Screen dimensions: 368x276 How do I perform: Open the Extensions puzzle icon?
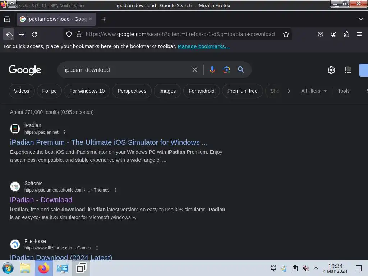pos(346,34)
